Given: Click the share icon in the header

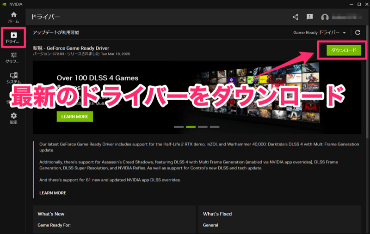Looking at the screenshot, I should (296, 17).
